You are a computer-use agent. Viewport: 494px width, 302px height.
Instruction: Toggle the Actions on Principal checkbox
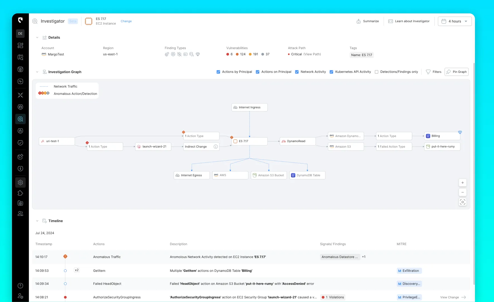tap(258, 72)
